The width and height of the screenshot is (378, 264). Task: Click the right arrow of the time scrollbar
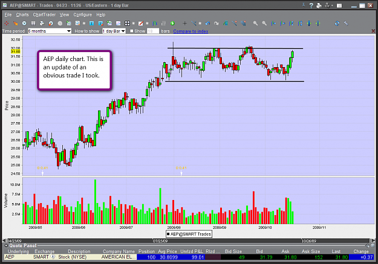coord(373,240)
